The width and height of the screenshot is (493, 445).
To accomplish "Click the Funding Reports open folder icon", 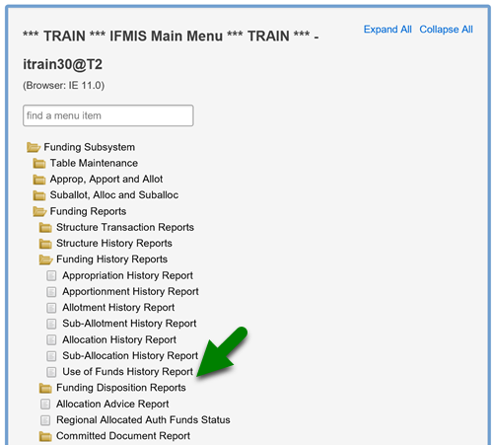I will pos(39,211).
